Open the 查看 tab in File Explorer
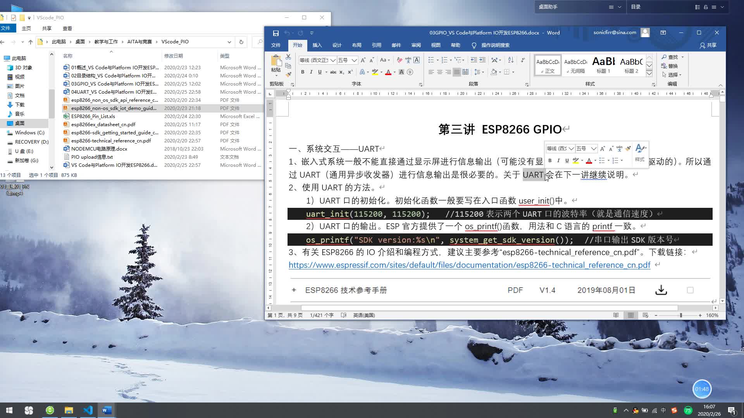Viewport: 744px width, 418px height. tap(67, 28)
